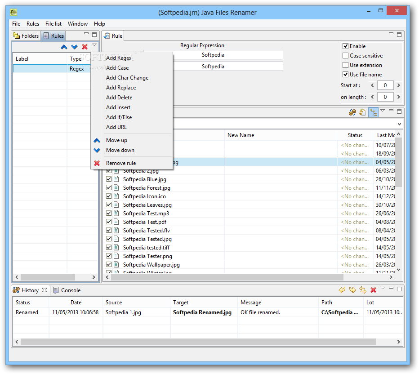Decrease the on length value

click(372, 97)
